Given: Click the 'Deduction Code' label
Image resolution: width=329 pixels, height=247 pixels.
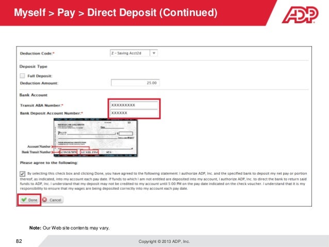Looking at the screenshot, I should tap(37, 54).
